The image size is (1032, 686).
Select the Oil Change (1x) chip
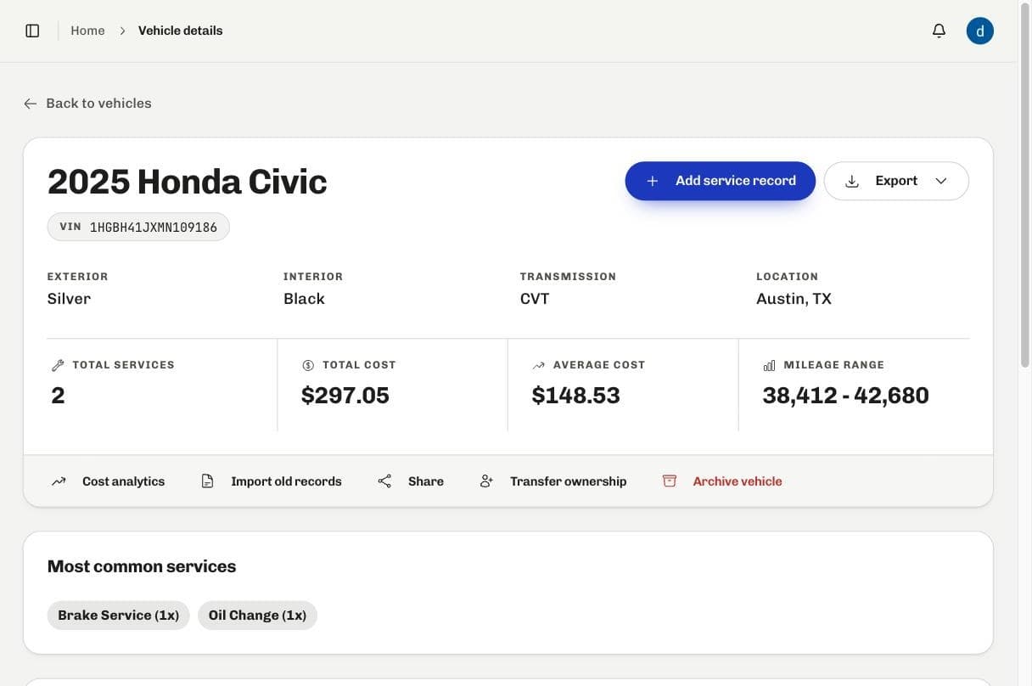[x=257, y=616]
